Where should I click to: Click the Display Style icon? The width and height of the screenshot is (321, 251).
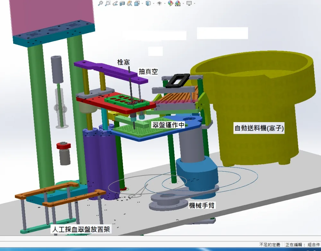click(148, 3)
